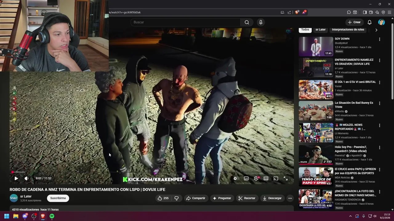Open options for El DÍA 1 en GTA VI video
Image resolution: width=394 pixels, height=221 pixels.
[x=380, y=83]
